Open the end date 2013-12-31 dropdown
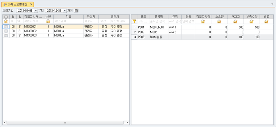 pos(65,11)
